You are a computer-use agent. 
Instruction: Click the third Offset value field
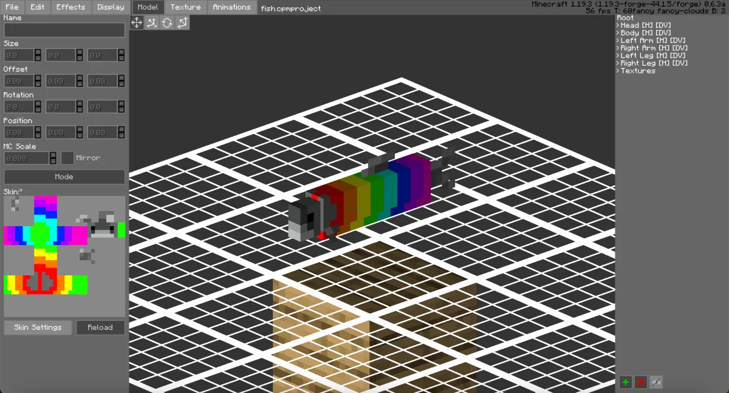click(x=103, y=81)
